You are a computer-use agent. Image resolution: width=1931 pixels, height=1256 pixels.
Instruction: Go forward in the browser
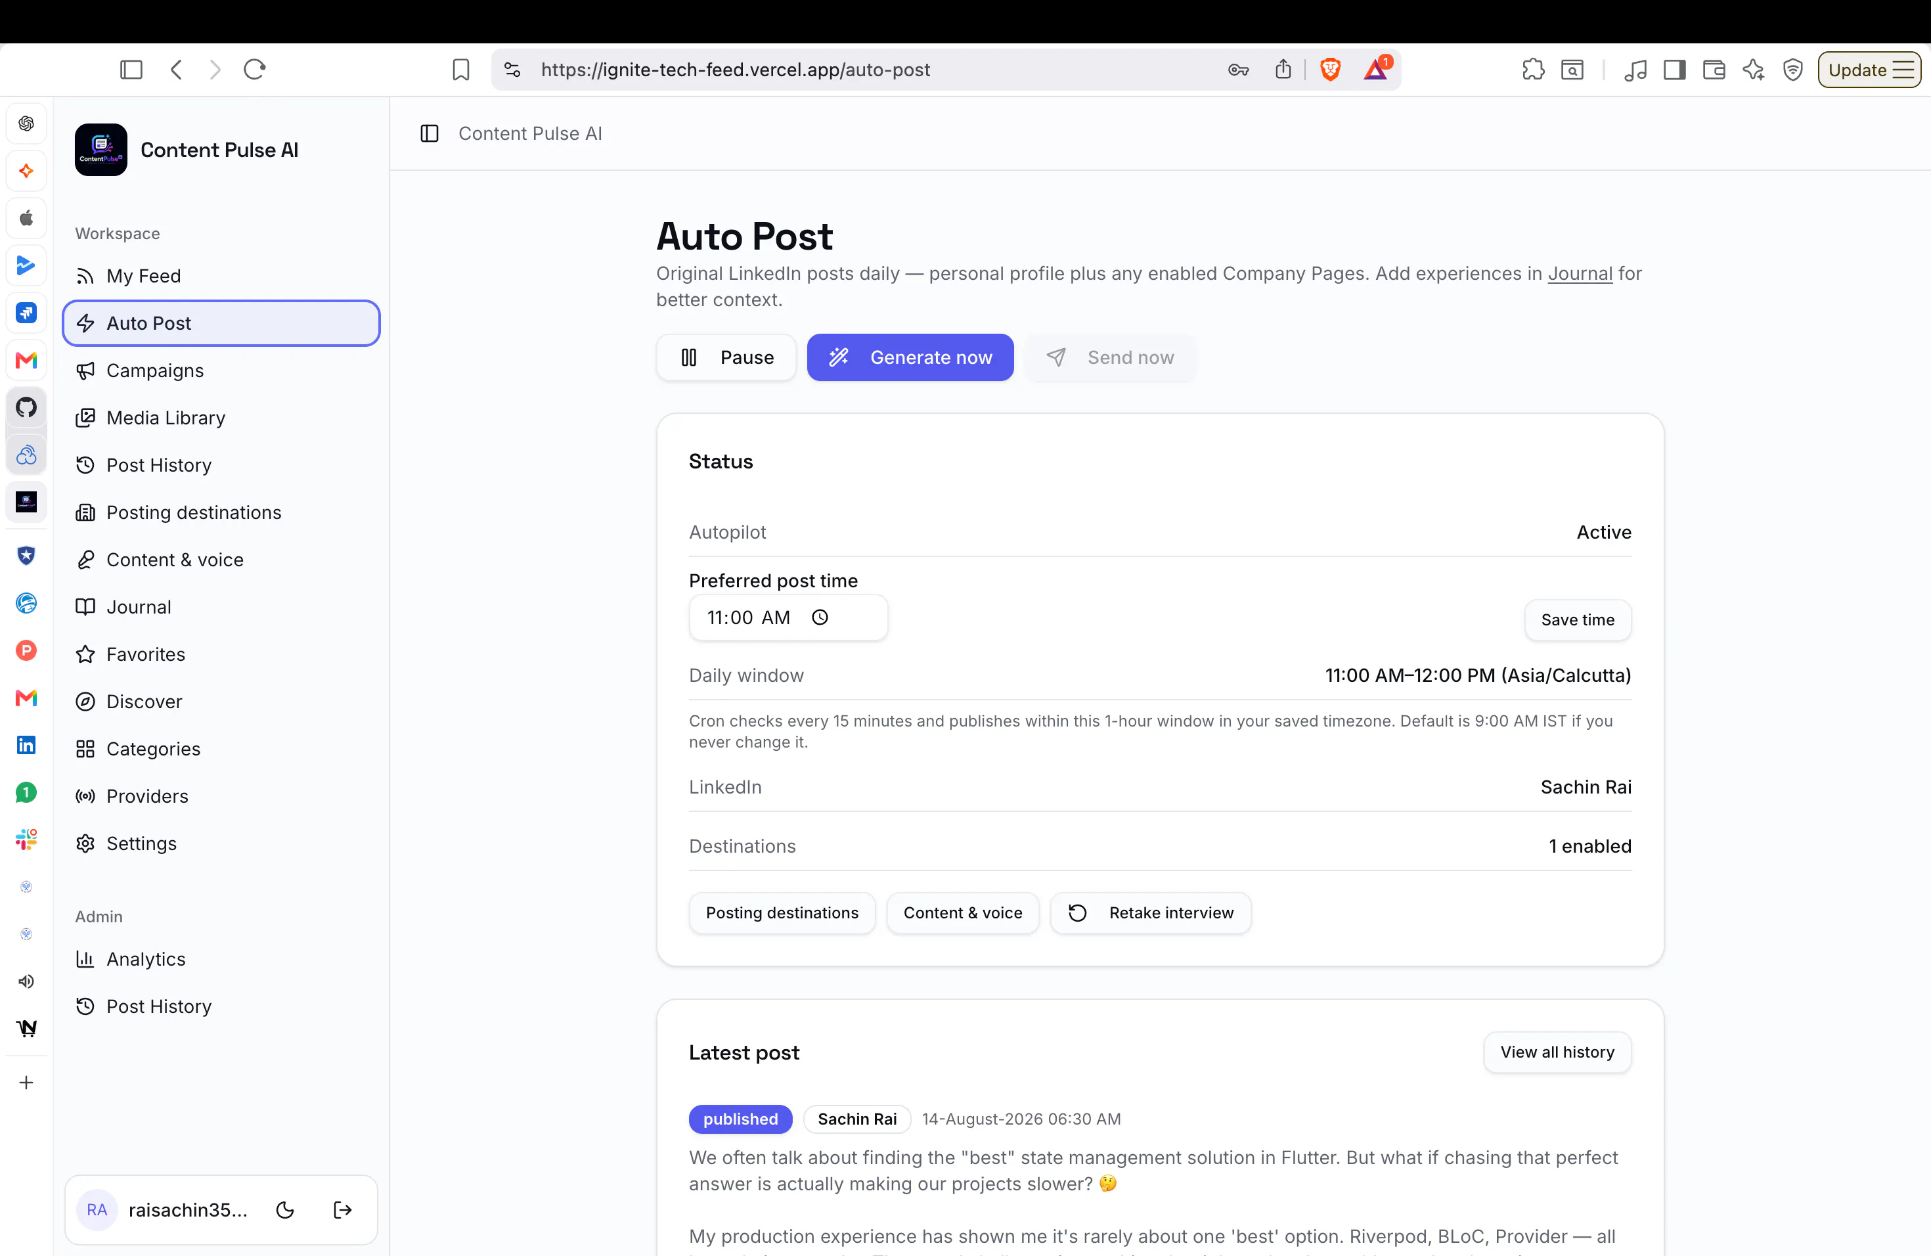tap(214, 70)
